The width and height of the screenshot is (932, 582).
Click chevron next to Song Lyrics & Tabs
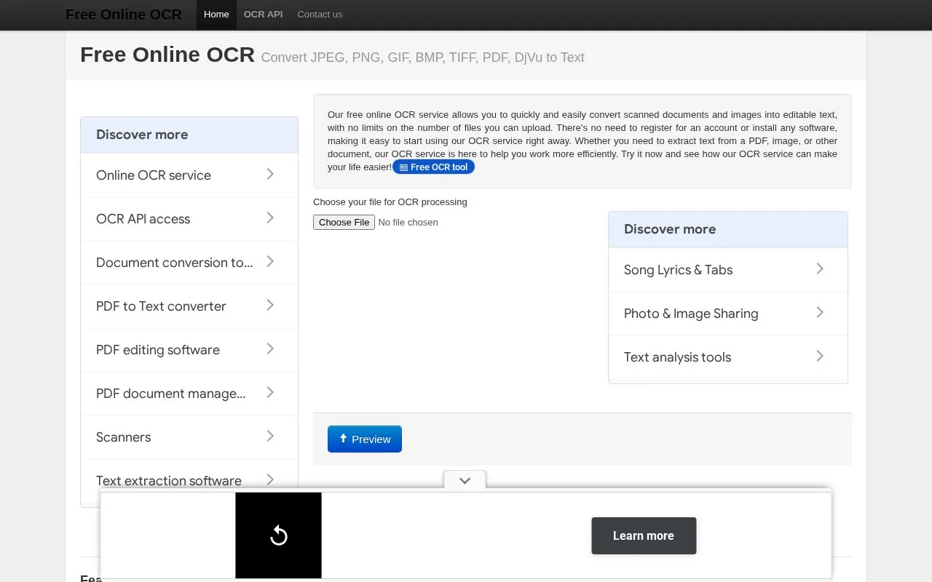pyautogui.click(x=820, y=269)
